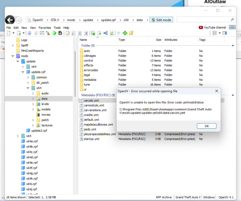Collapse the update.rpf node in the sidebar
The width and height of the screenshot is (241, 201).
[x=23, y=72]
